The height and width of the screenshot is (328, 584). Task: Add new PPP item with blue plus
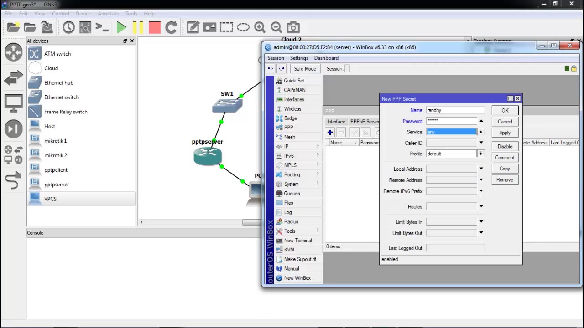pyautogui.click(x=330, y=132)
